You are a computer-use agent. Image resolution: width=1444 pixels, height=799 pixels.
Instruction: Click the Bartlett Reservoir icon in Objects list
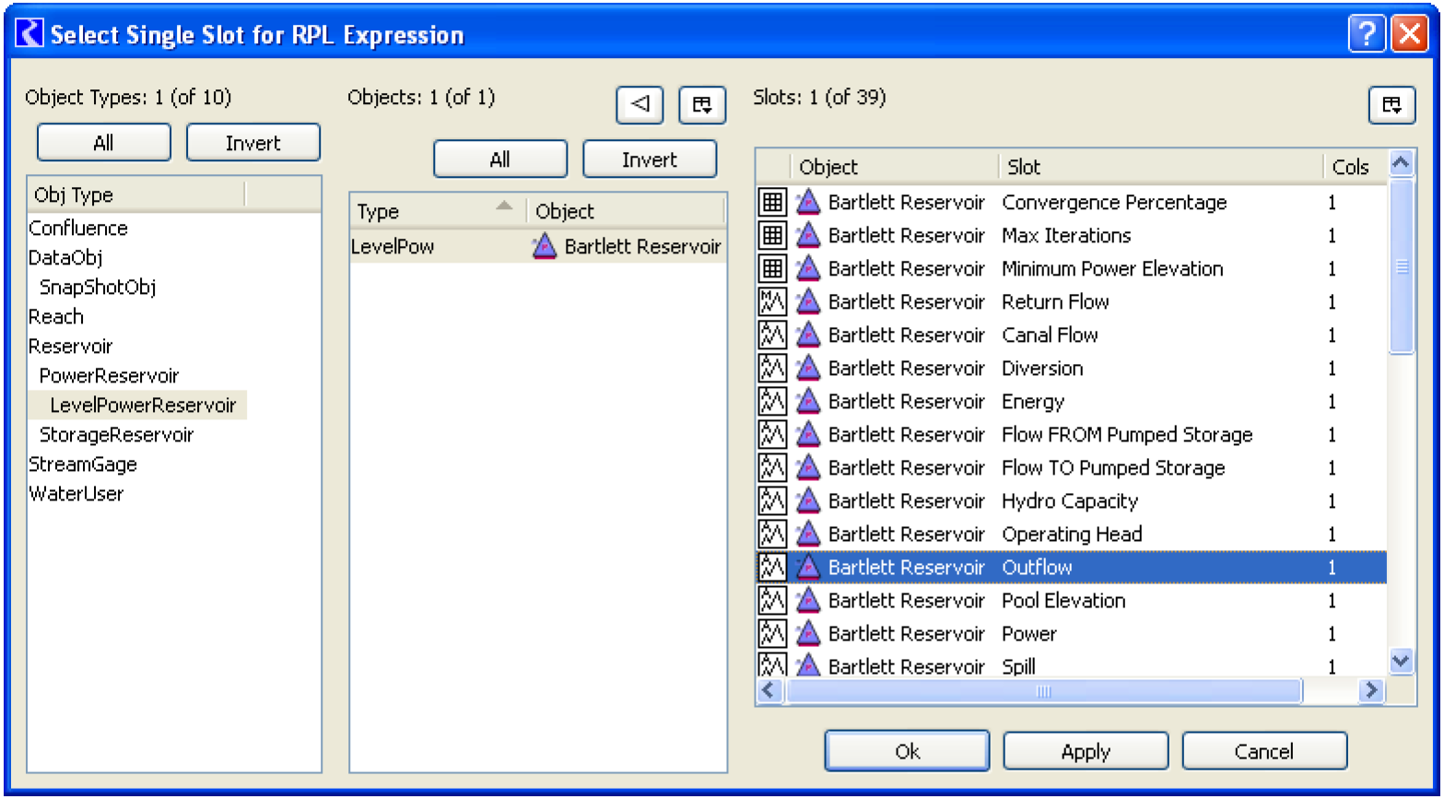(545, 247)
